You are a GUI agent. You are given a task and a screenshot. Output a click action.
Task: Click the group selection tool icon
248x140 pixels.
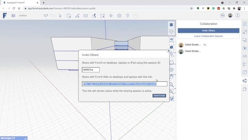coord(102,16)
